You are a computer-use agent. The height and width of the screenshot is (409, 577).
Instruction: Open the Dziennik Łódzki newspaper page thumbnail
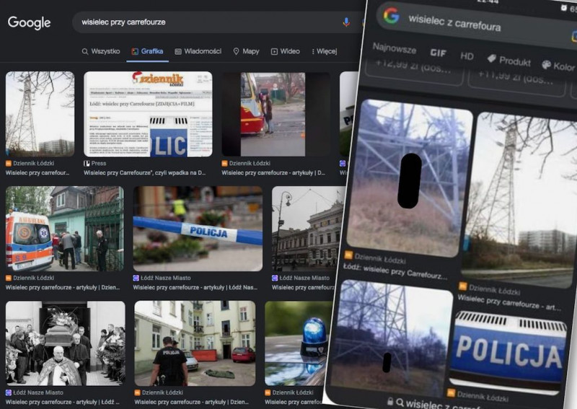148,114
